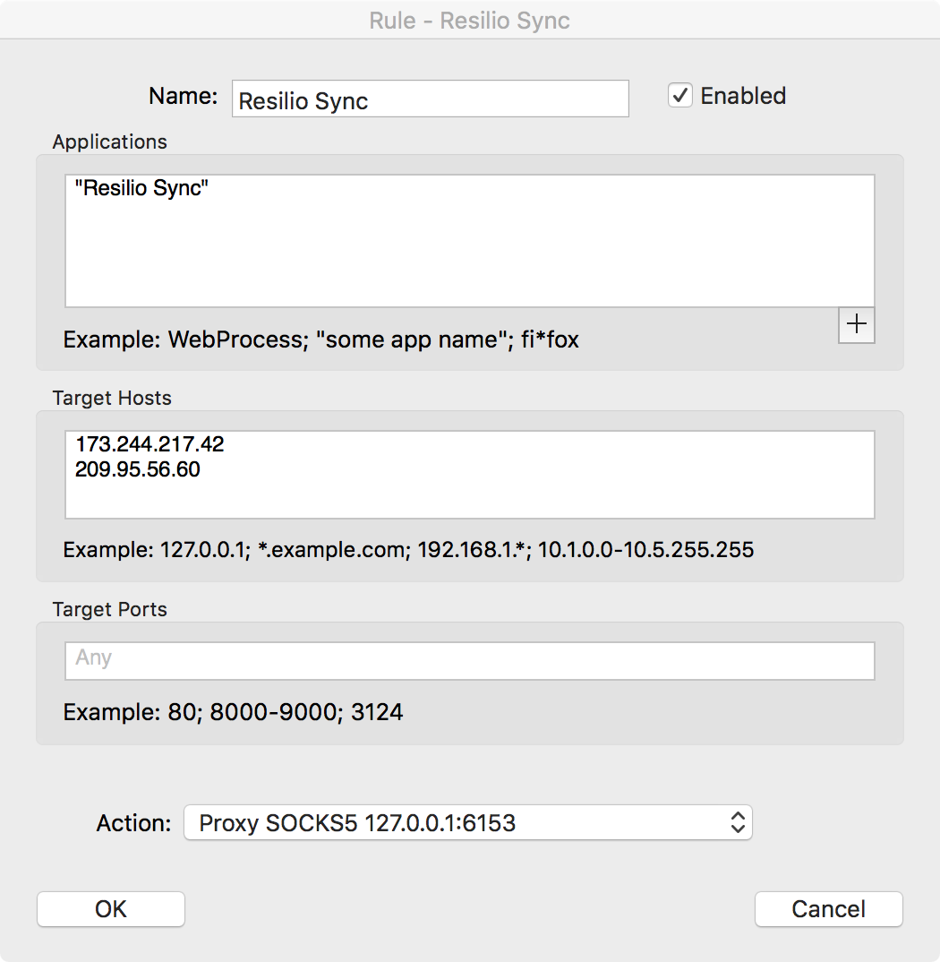This screenshot has height=962, width=940.
Task: Click empty area of Applications text box
Action: 470,258
